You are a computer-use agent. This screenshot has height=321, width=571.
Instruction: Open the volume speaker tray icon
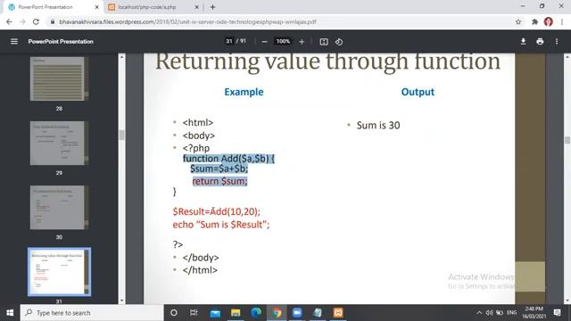click(x=490, y=313)
